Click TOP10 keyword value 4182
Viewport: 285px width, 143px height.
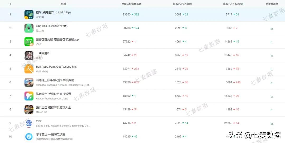pos(229,109)
